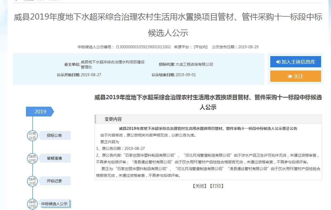Viewport: 331px width, 210px height.
Task: Click the paragraph starting 2、原公告内容
Action: (x=208, y=159)
